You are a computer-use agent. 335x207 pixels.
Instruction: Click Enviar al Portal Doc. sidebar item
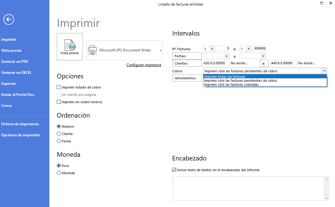tap(18, 94)
